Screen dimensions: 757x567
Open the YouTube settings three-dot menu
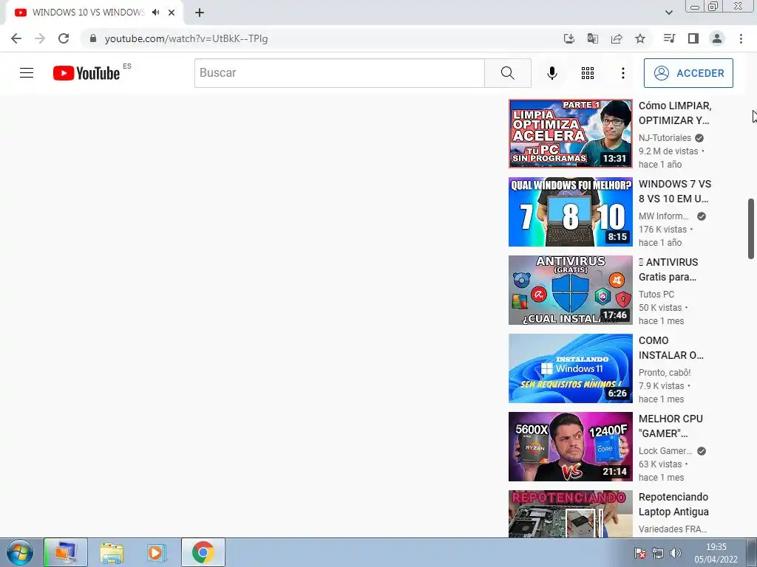pyautogui.click(x=622, y=73)
